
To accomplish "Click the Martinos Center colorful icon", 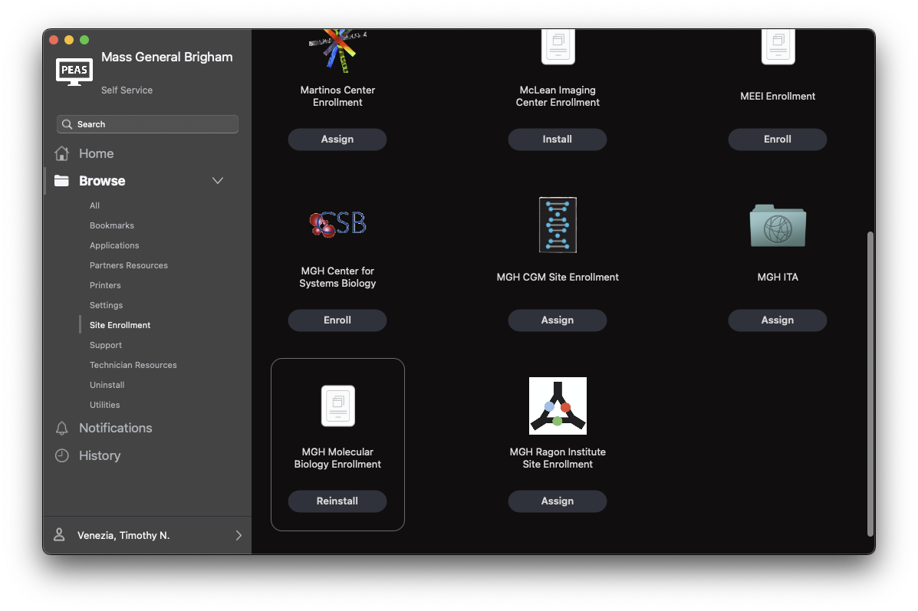I will click(337, 51).
